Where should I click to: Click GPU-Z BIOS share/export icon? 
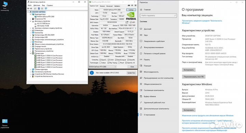pyautogui.click(x=127, y=22)
